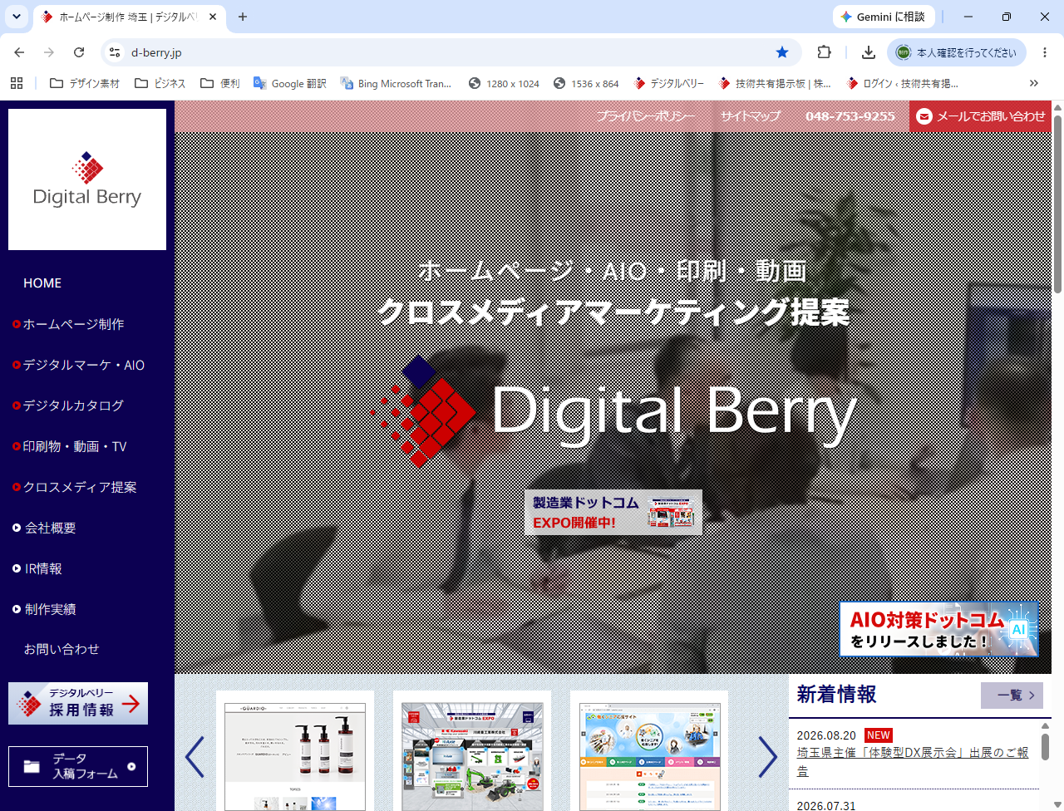
Task: Expand the tab search dropdown arrow
Action: (x=17, y=17)
